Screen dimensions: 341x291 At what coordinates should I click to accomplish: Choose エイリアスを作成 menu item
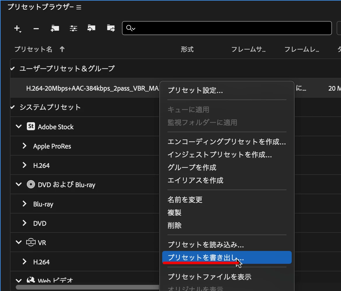[x=227, y=180]
